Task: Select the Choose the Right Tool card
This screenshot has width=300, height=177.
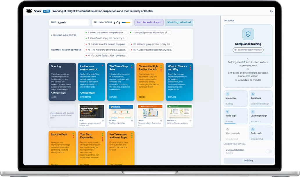Action: (150, 82)
